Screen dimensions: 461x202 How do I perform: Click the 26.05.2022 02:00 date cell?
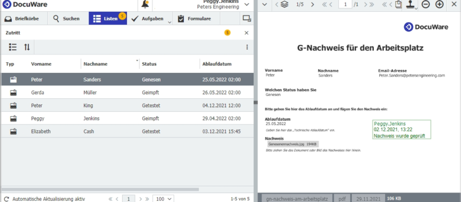(222, 93)
